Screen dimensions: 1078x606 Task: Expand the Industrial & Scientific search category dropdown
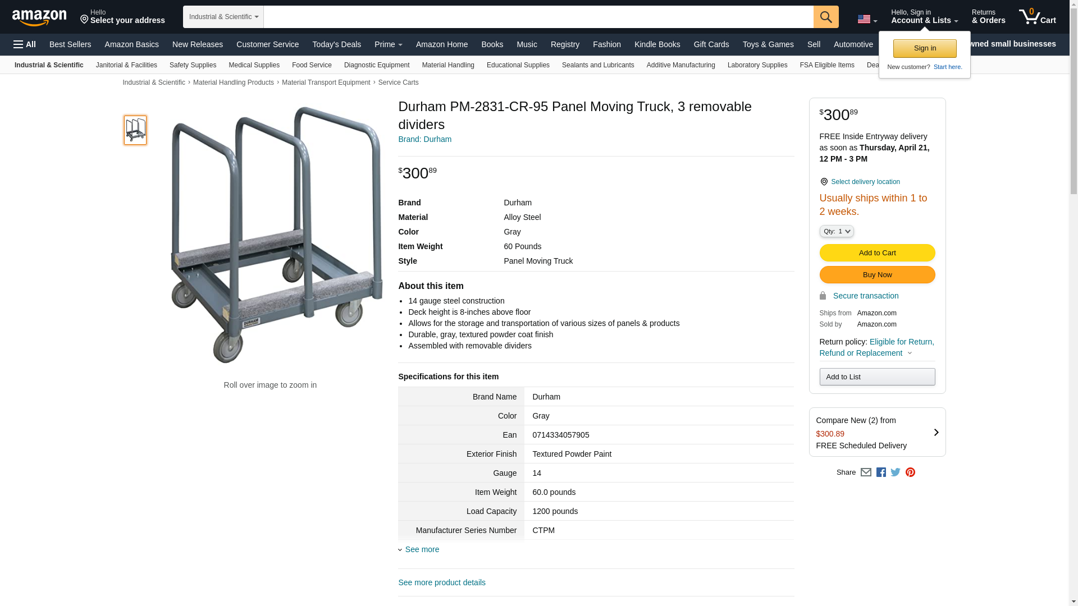[x=223, y=17]
